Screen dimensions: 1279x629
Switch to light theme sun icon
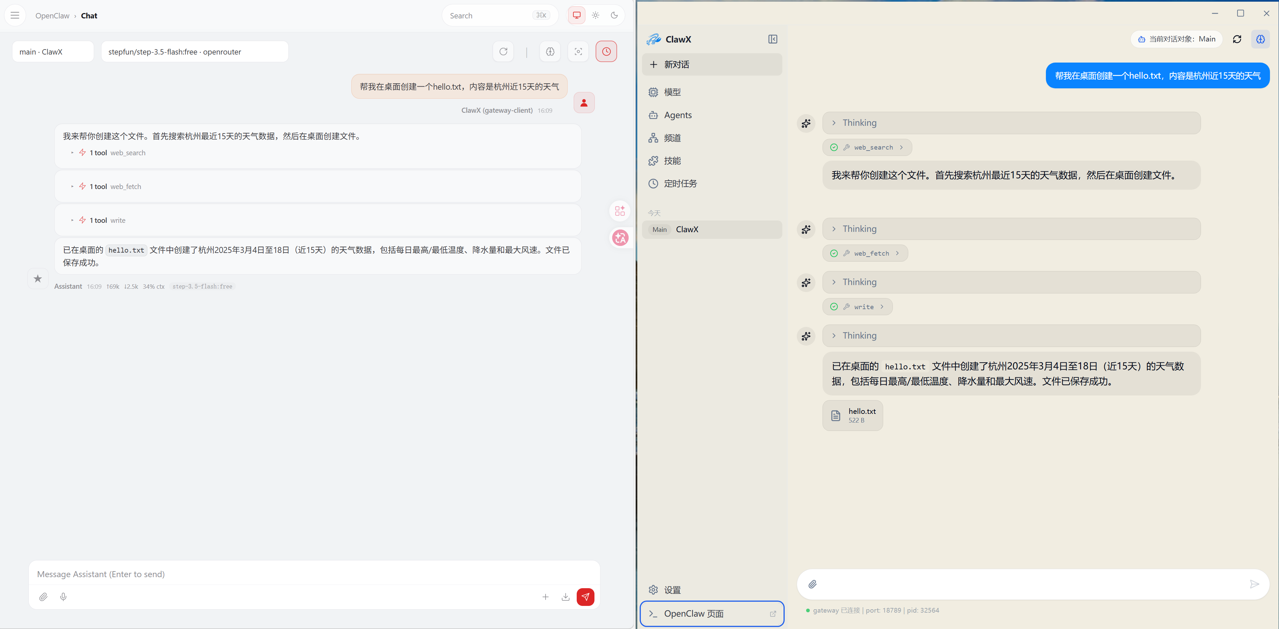[x=595, y=15]
